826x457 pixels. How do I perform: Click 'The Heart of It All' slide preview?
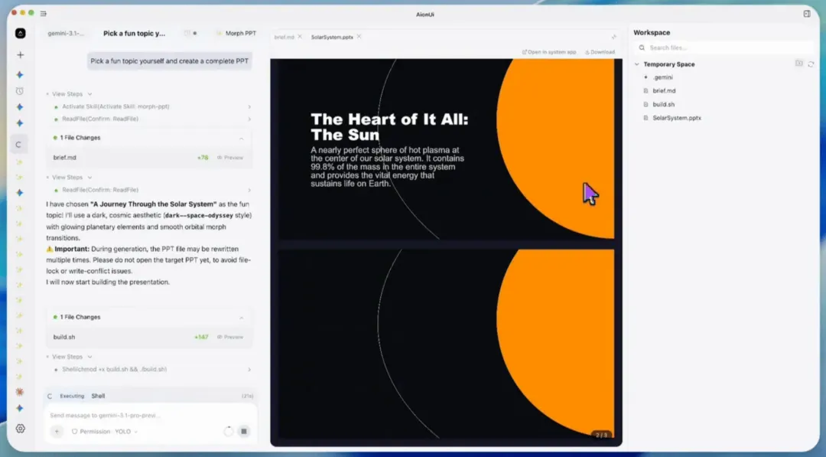point(446,149)
